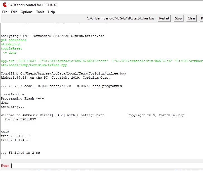Click the Stop button

[x=178, y=18]
